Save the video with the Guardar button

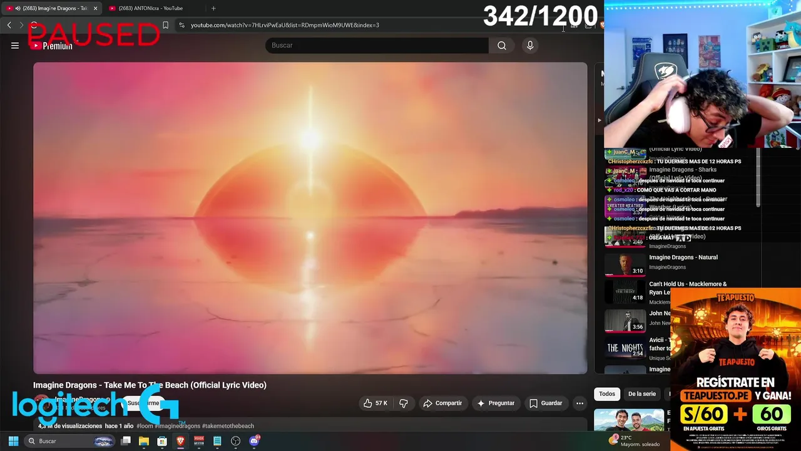coord(546,403)
